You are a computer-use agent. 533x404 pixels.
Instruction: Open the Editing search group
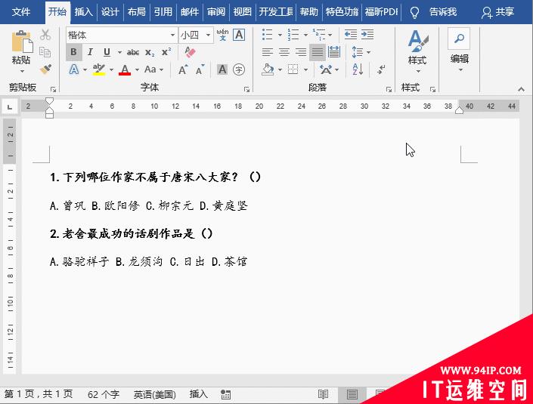(x=459, y=39)
